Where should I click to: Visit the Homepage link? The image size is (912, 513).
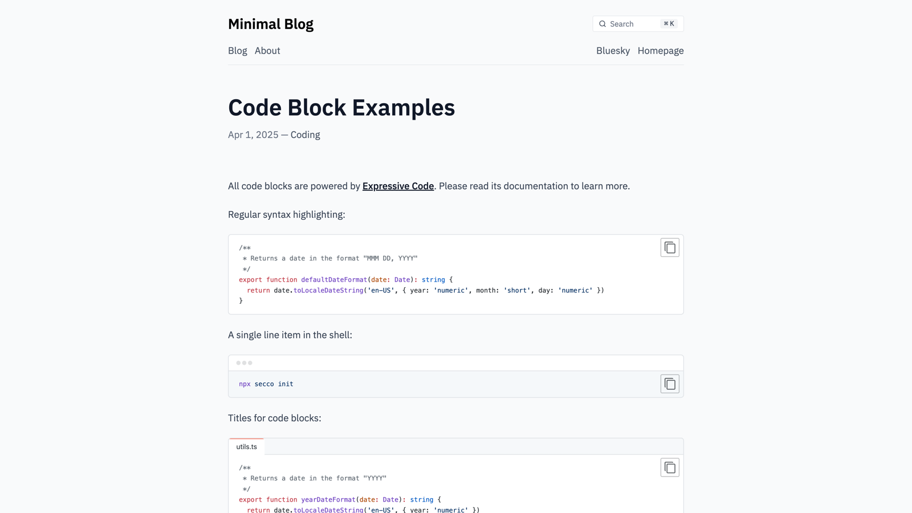tap(661, 51)
